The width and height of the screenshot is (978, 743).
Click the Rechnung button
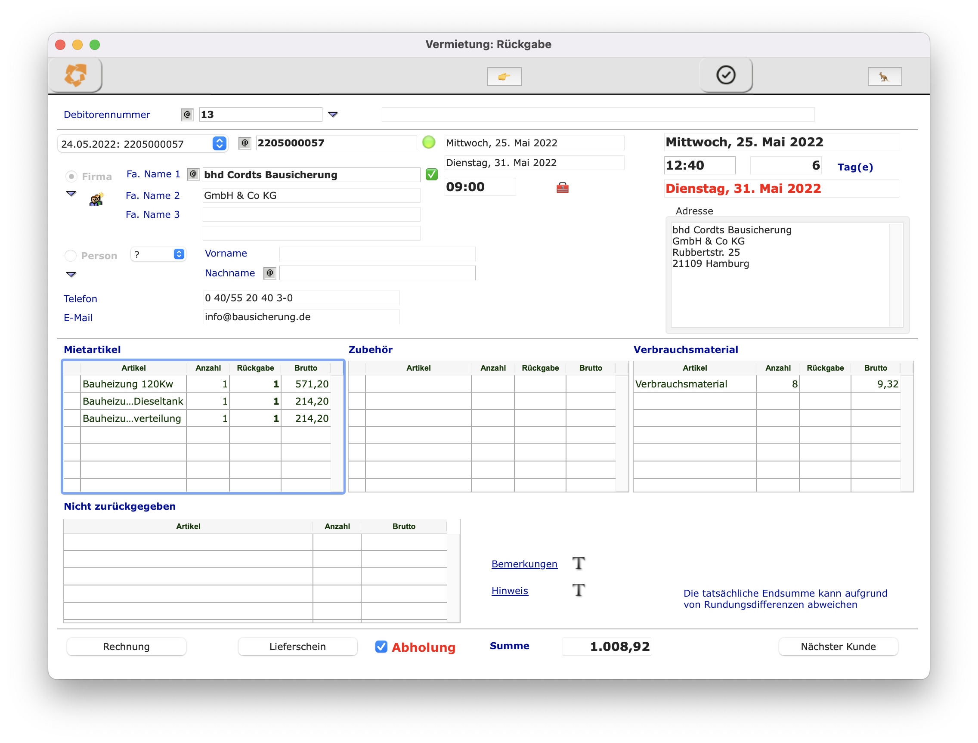[126, 647]
